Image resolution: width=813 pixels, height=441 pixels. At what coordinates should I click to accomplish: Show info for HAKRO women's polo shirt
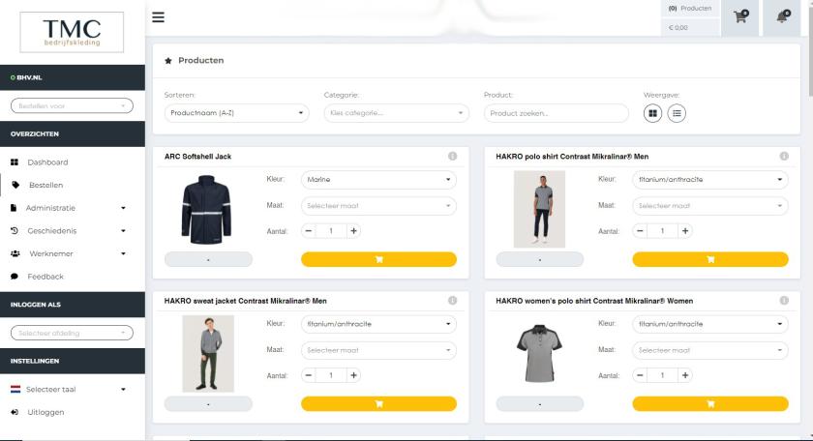pyautogui.click(x=784, y=301)
